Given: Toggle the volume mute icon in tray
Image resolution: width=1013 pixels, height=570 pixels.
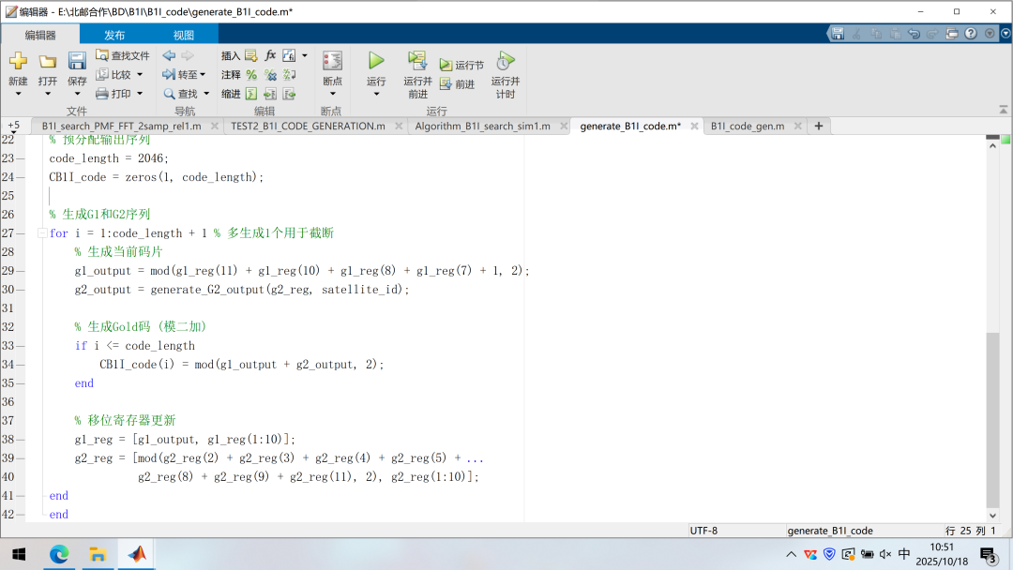Looking at the screenshot, I should (885, 554).
